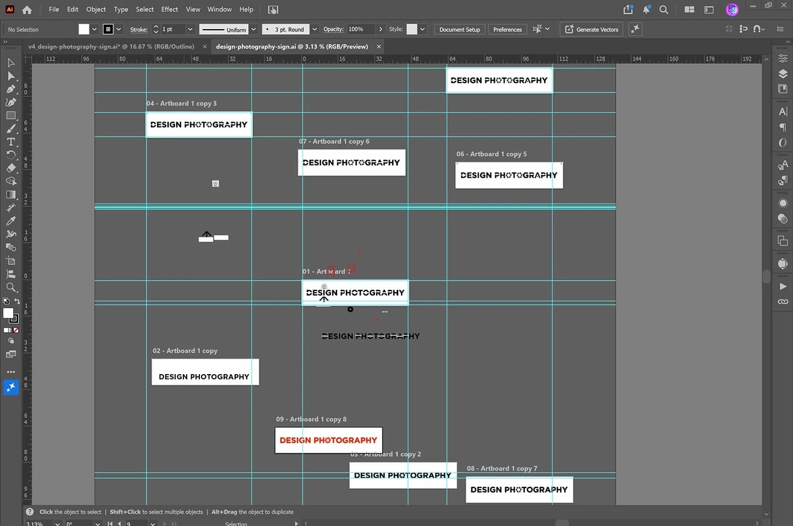Click the Fill color swatch in control bar

(x=84, y=29)
